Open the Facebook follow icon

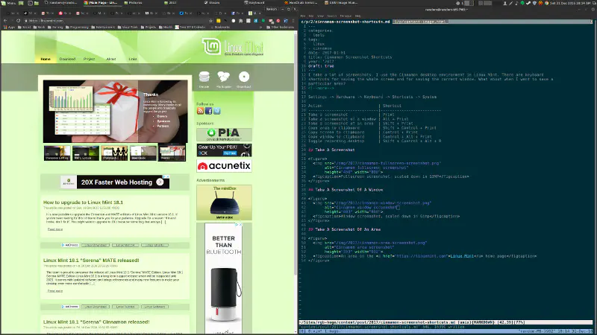click(x=208, y=111)
